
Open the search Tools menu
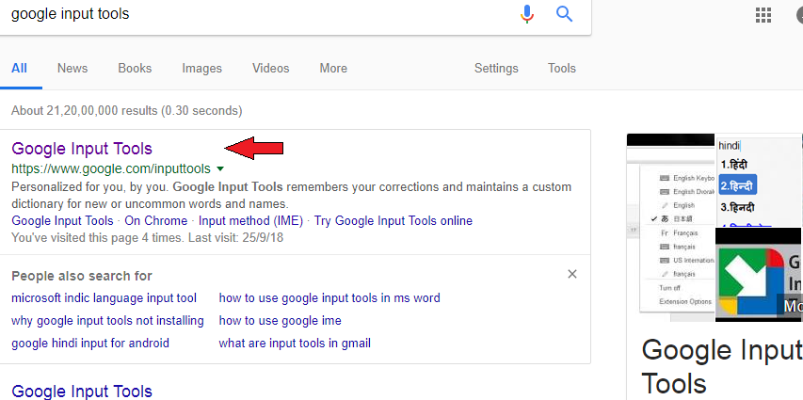pyautogui.click(x=562, y=68)
